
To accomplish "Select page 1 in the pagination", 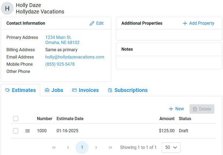I will point(82,147).
